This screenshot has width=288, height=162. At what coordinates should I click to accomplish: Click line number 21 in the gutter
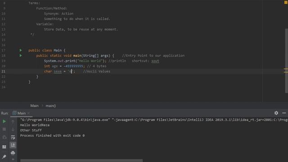pyautogui.click(x=4, y=71)
